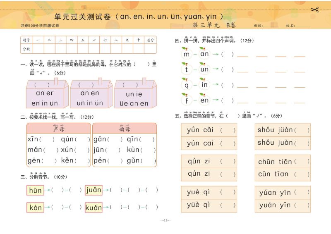This screenshot has width=331, height=234.
Task: Click the kuǎn syllable box
Action: (x=94, y=208)
